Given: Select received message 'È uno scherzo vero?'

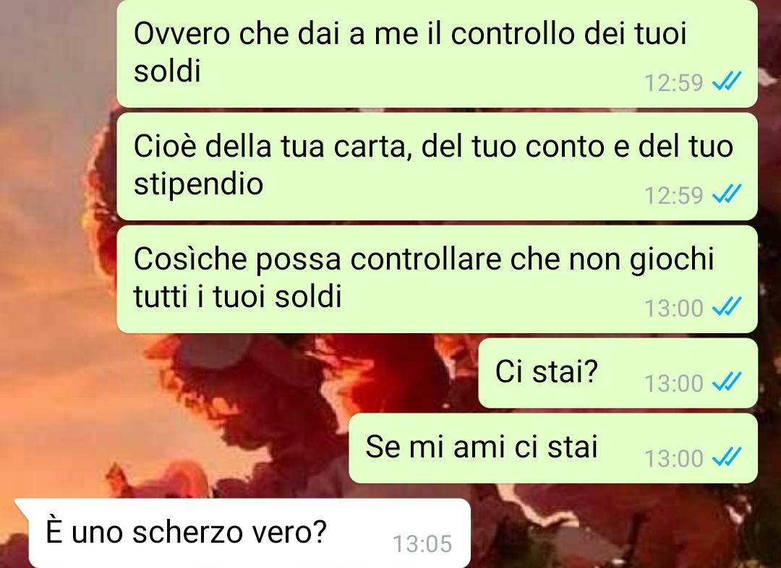Looking at the screenshot, I should tap(242, 533).
